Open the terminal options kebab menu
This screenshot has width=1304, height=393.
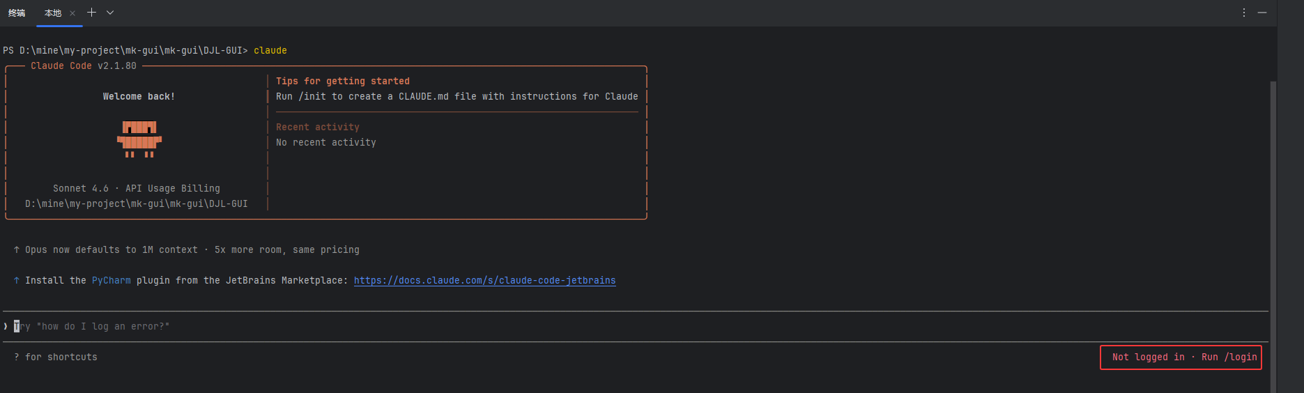[x=1244, y=13]
